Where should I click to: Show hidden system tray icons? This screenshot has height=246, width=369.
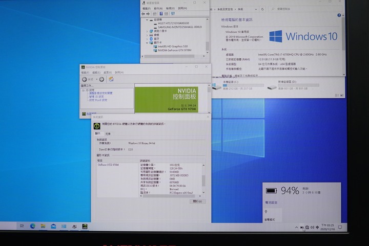coord(297,227)
